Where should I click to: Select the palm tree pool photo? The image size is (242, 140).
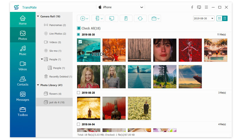tap(216, 50)
